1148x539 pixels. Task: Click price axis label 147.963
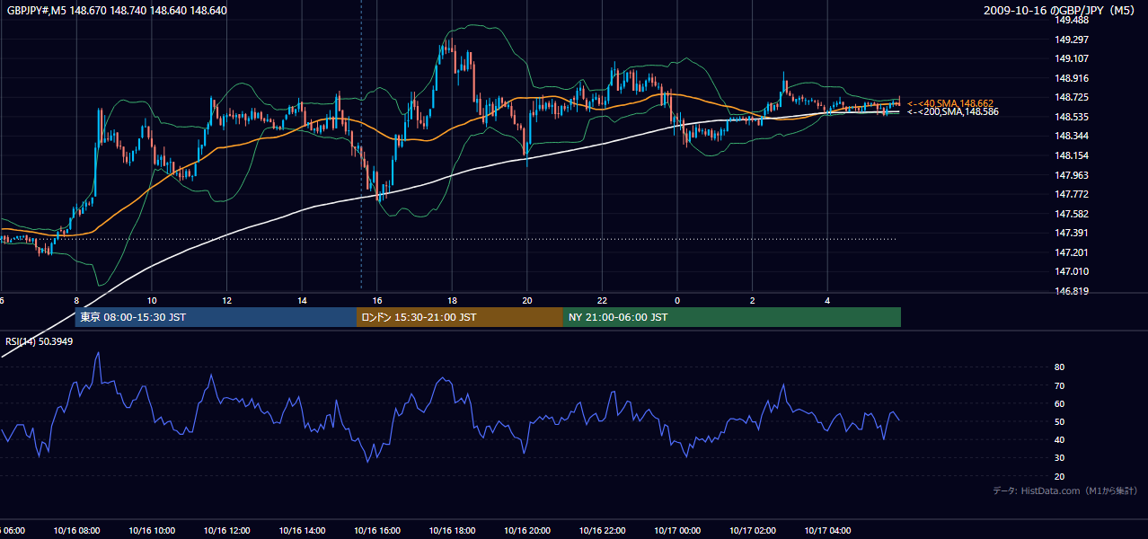[x=1072, y=175]
